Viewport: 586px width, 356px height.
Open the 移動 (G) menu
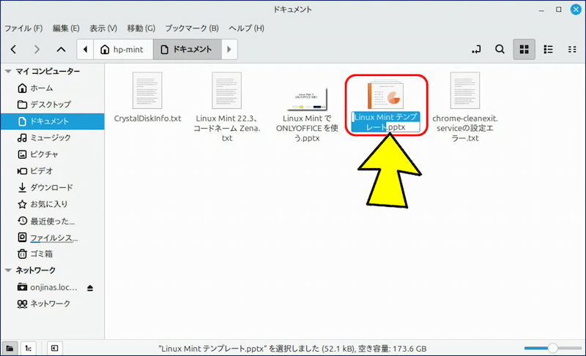coord(141,29)
